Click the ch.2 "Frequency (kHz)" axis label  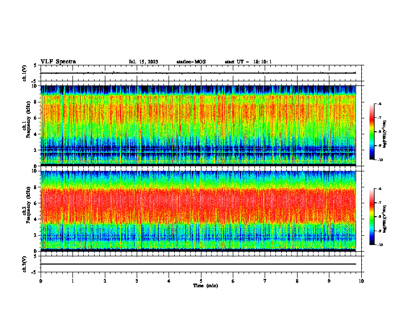pyautogui.click(x=28, y=205)
